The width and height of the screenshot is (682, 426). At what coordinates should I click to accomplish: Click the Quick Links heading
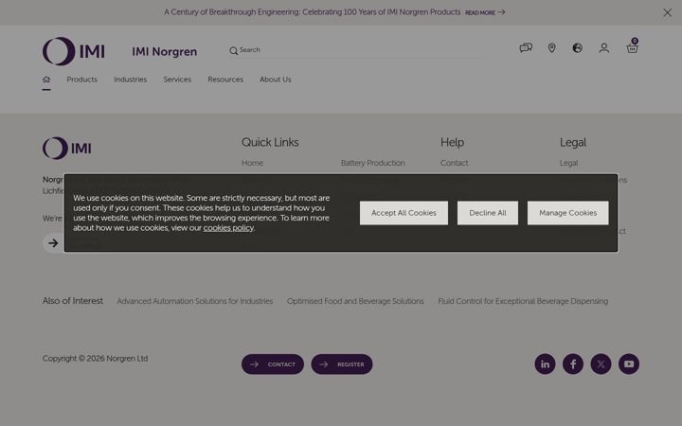pyautogui.click(x=270, y=142)
